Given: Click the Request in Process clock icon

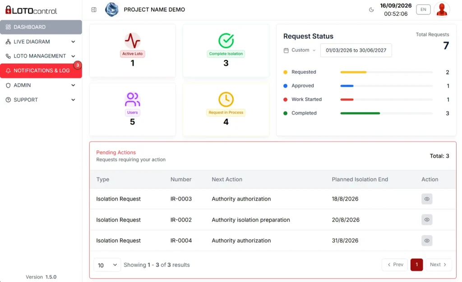Looking at the screenshot, I should (226, 99).
